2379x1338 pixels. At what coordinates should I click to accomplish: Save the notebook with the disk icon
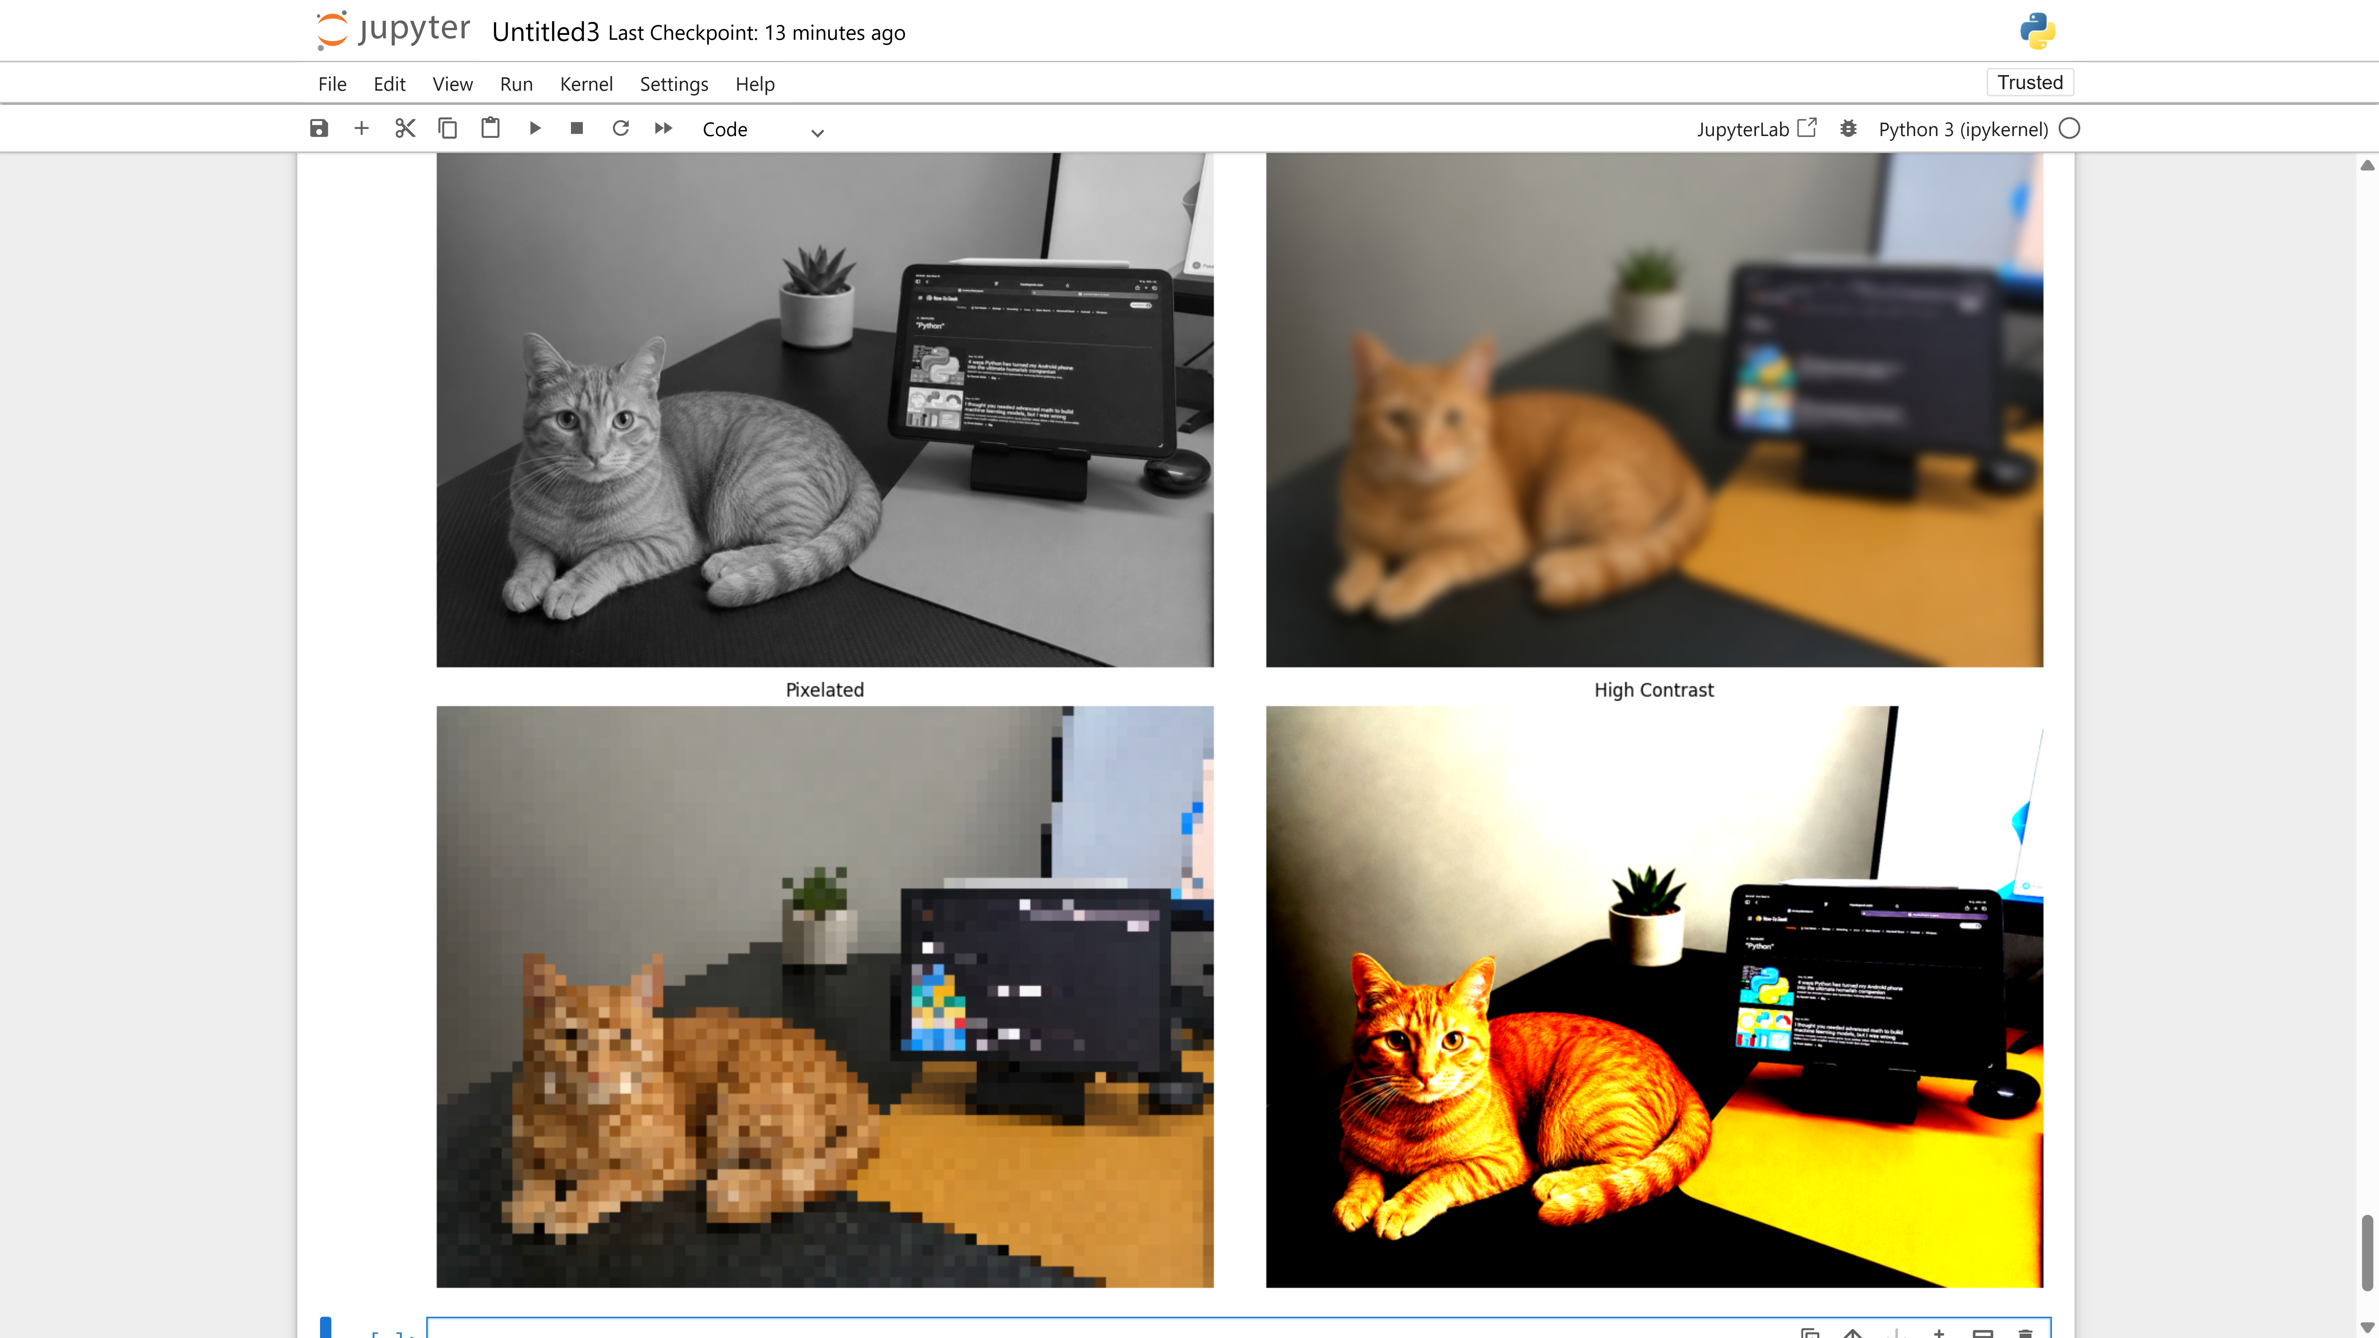(x=319, y=128)
